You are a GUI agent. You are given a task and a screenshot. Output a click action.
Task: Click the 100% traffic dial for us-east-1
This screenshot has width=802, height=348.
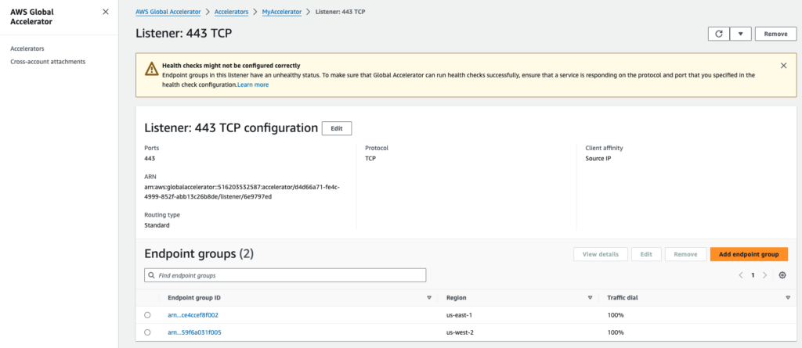616,315
